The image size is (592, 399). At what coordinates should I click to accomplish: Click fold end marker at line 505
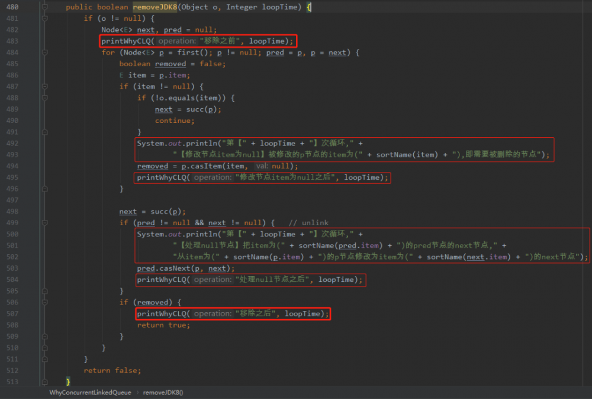[x=44, y=291]
